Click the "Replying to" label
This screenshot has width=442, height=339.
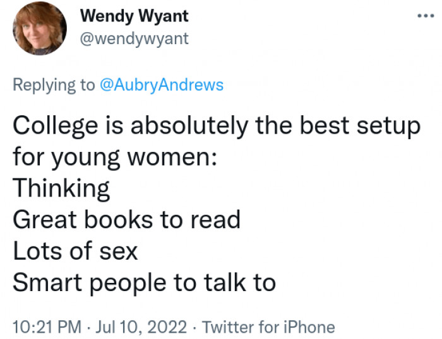54,84
